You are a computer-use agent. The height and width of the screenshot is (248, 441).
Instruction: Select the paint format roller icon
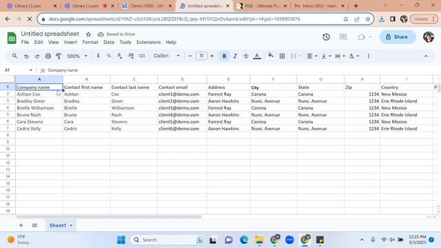point(59,56)
